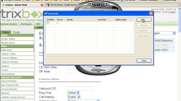This screenshot has height=101, width=181.
Task: Open the Customize Links bookmark
Action: [x=112, y=1]
